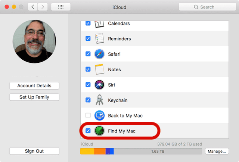
Task: Click the Find My Mac radar icon
Action: pos(99,131)
